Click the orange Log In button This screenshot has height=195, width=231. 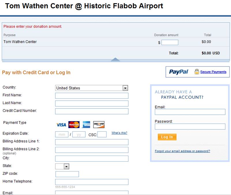[167, 137]
